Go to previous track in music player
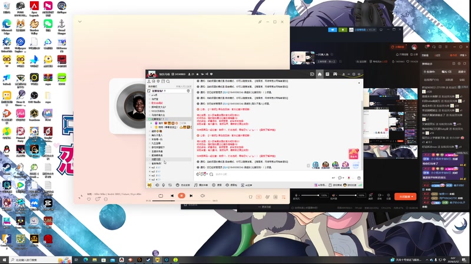This screenshot has height=264, width=471. (172, 196)
